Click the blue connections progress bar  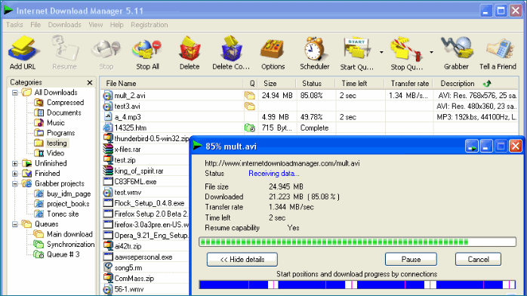point(358,285)
